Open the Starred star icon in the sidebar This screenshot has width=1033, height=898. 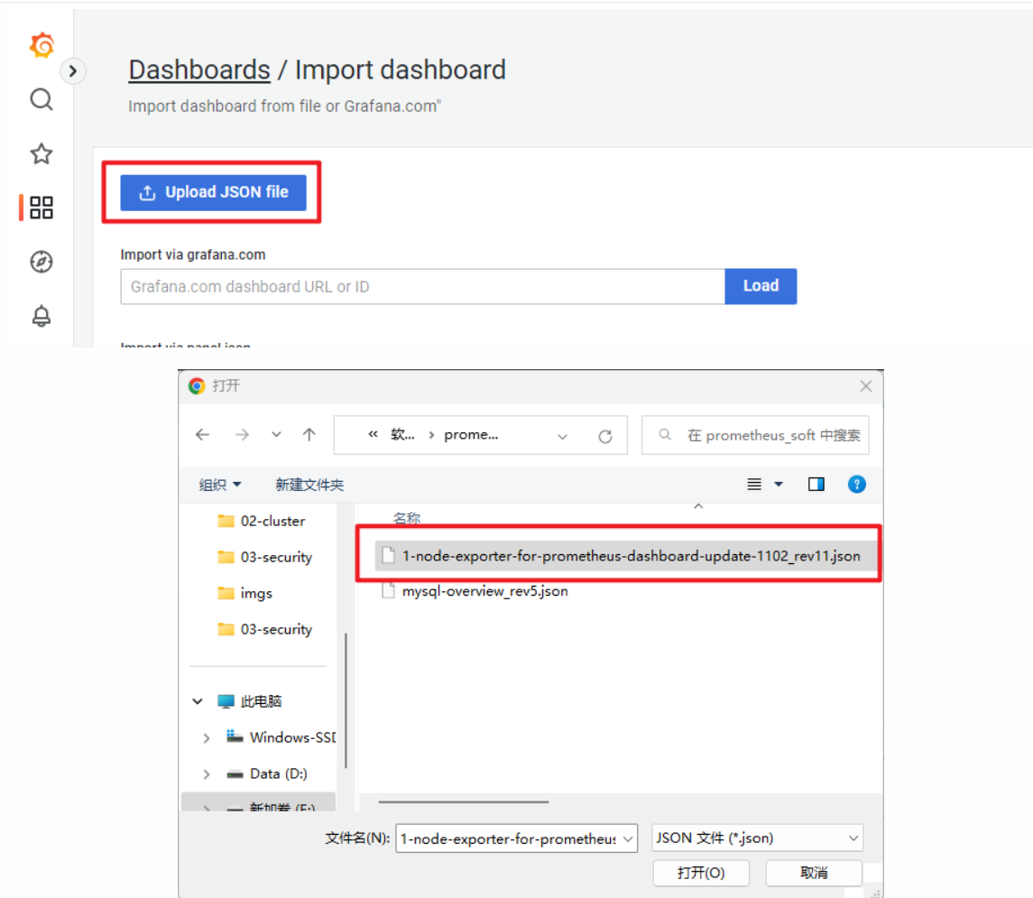pyautogui.click(x=42, y=153)
